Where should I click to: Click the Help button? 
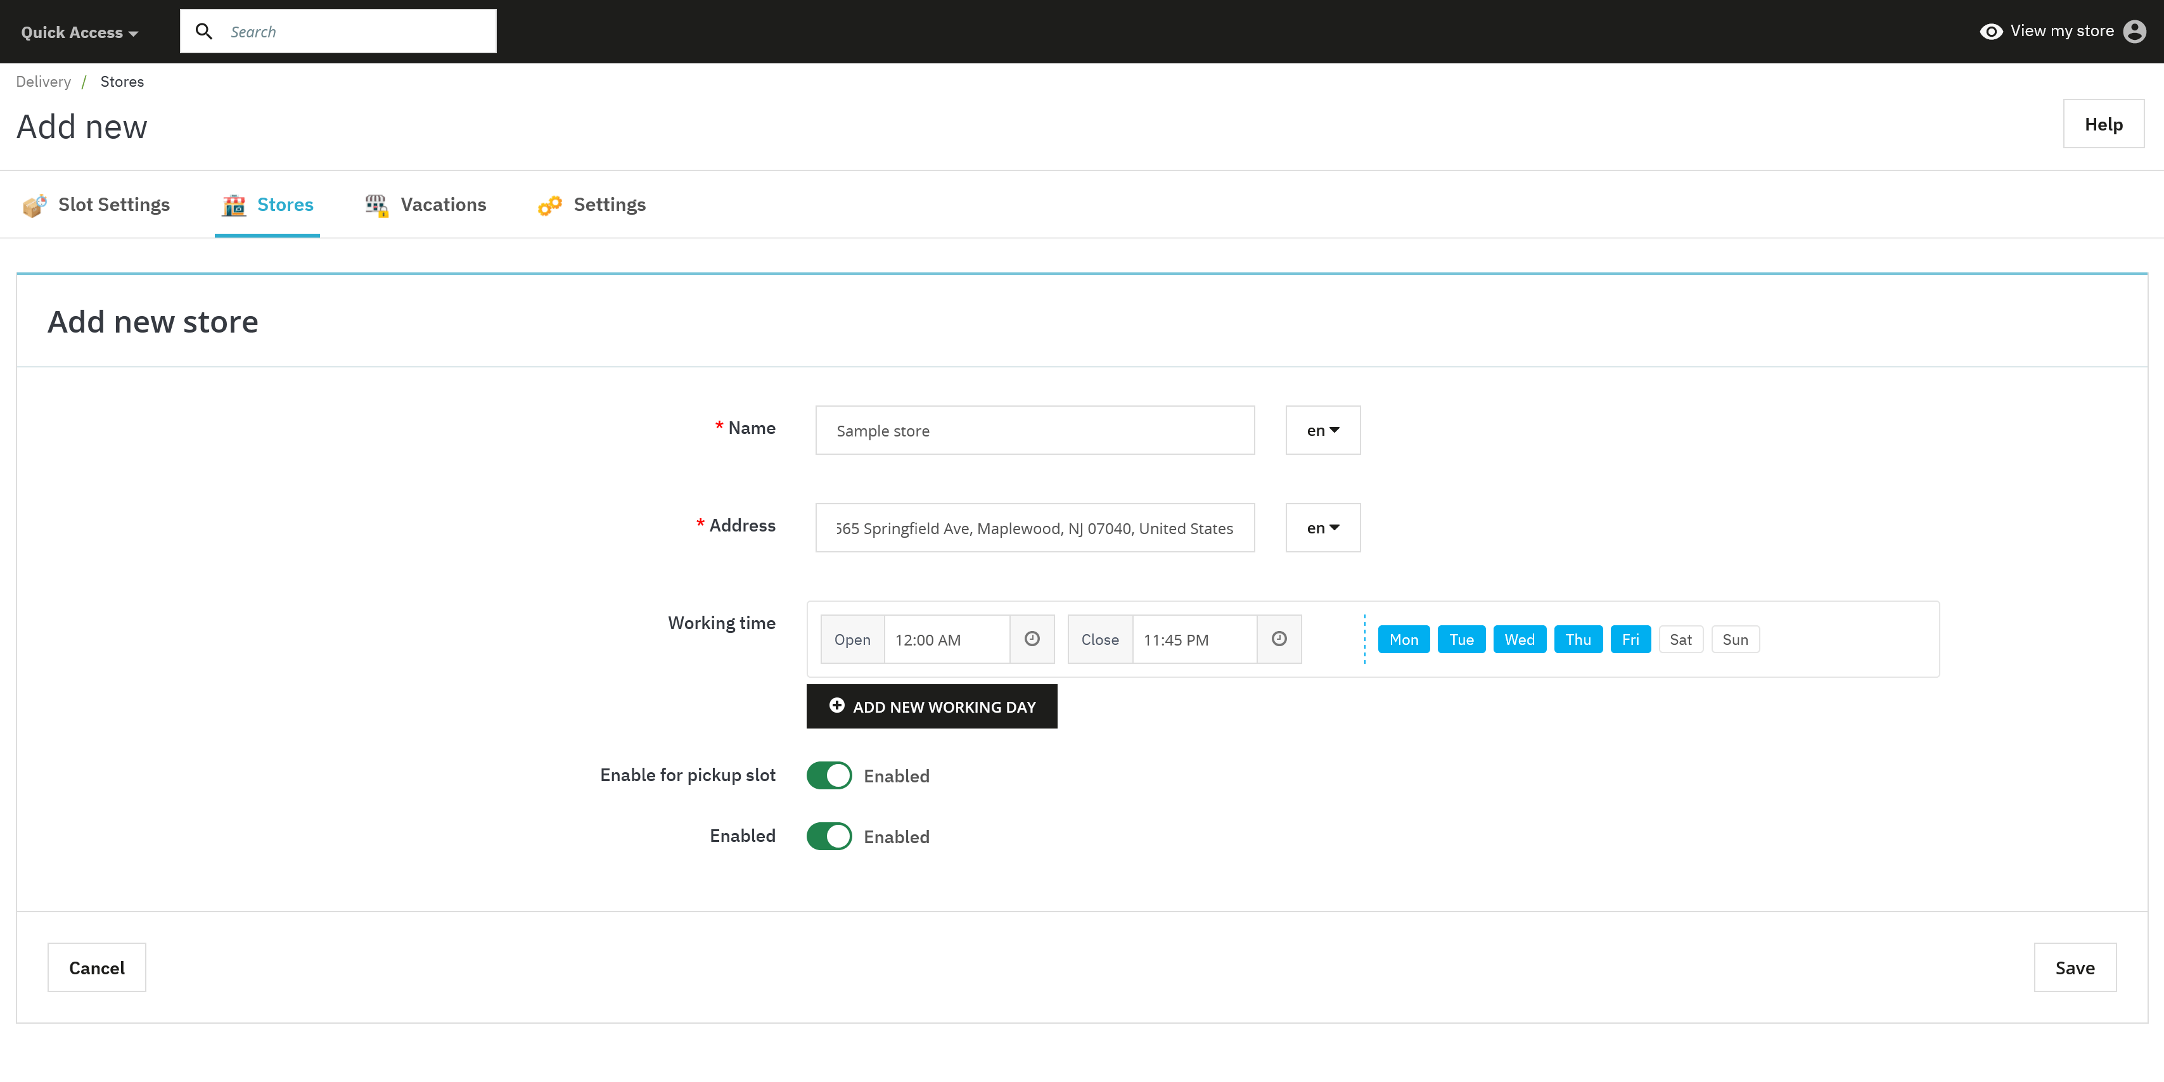[x=2104, y=124]
